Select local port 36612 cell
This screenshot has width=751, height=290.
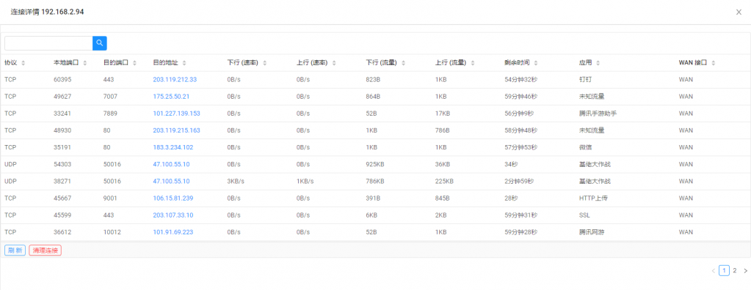point(62,232)
